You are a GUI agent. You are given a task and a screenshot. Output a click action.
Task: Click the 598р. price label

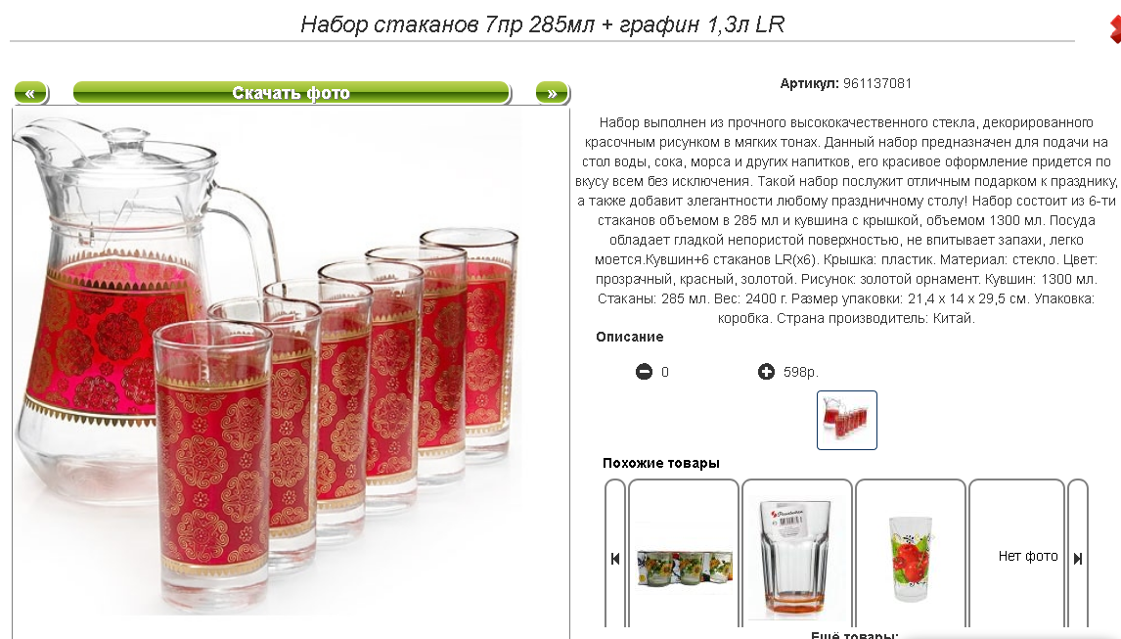click(x=801, y=372)
